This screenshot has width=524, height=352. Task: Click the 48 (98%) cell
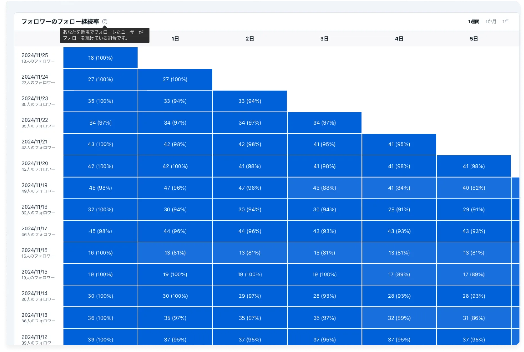tap(100, 188)
